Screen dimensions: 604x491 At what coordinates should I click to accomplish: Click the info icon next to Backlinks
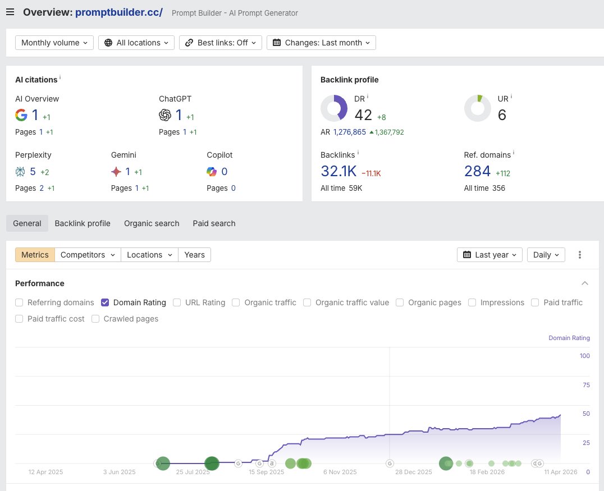(358, 153)
